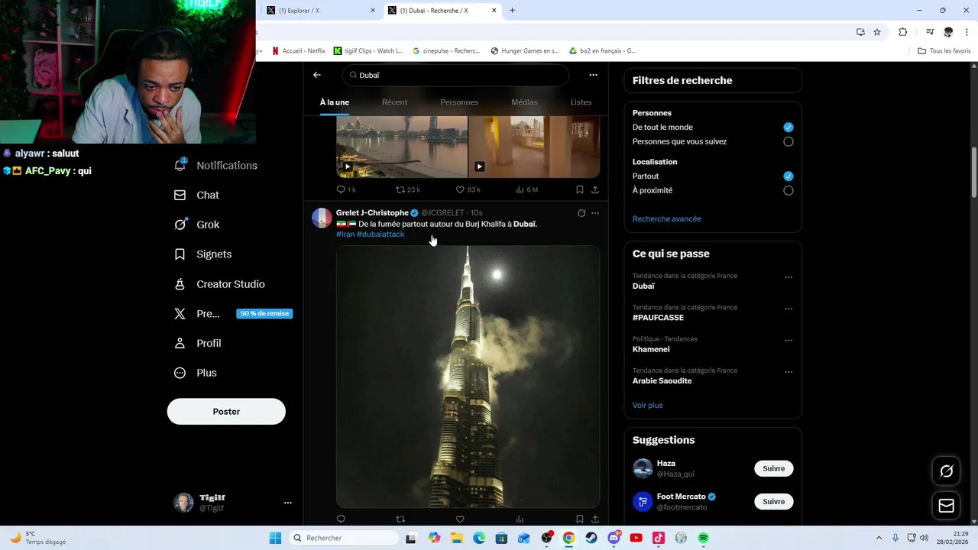Select À proximité location option
This screenshot has width=978, height=550.
pos(789,191)
